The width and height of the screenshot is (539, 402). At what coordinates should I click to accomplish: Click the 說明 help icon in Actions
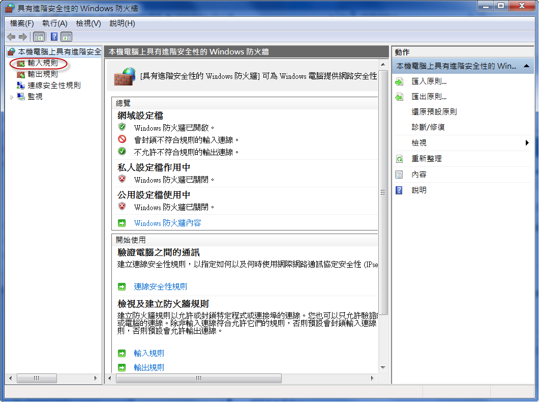(399, 190)
